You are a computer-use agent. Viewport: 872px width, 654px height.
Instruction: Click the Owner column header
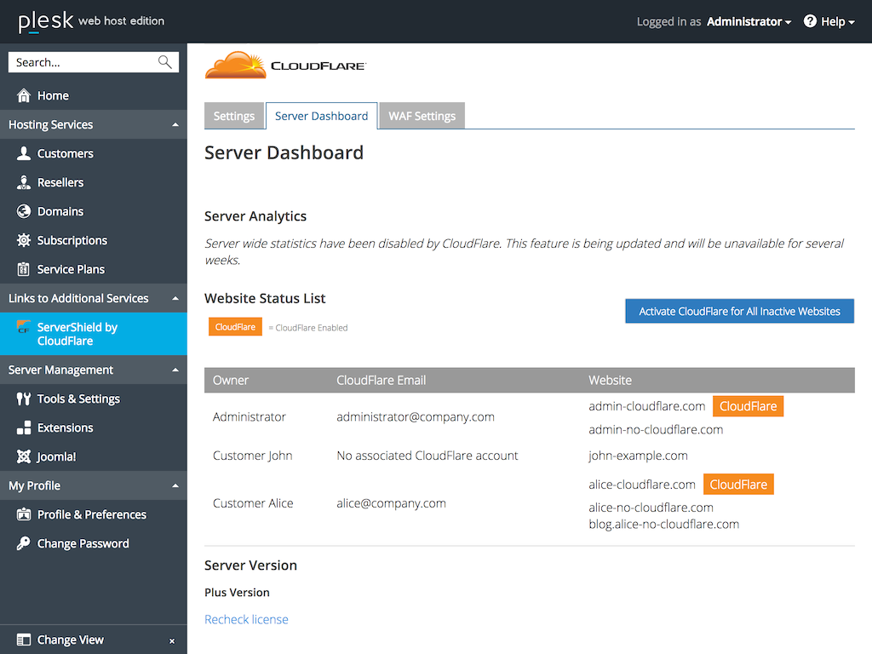(x=230, y=381)
